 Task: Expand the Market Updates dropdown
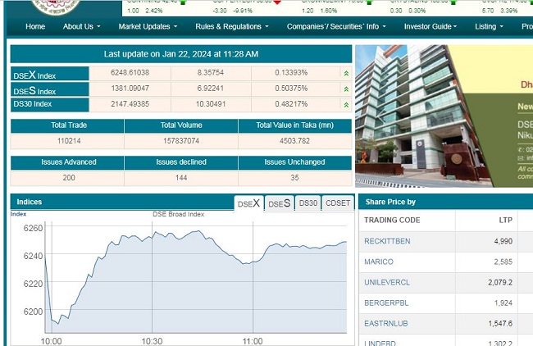(148, 27)
